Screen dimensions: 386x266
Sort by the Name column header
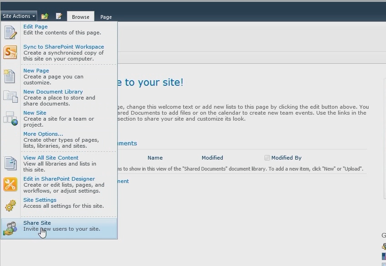coord(155,158)
